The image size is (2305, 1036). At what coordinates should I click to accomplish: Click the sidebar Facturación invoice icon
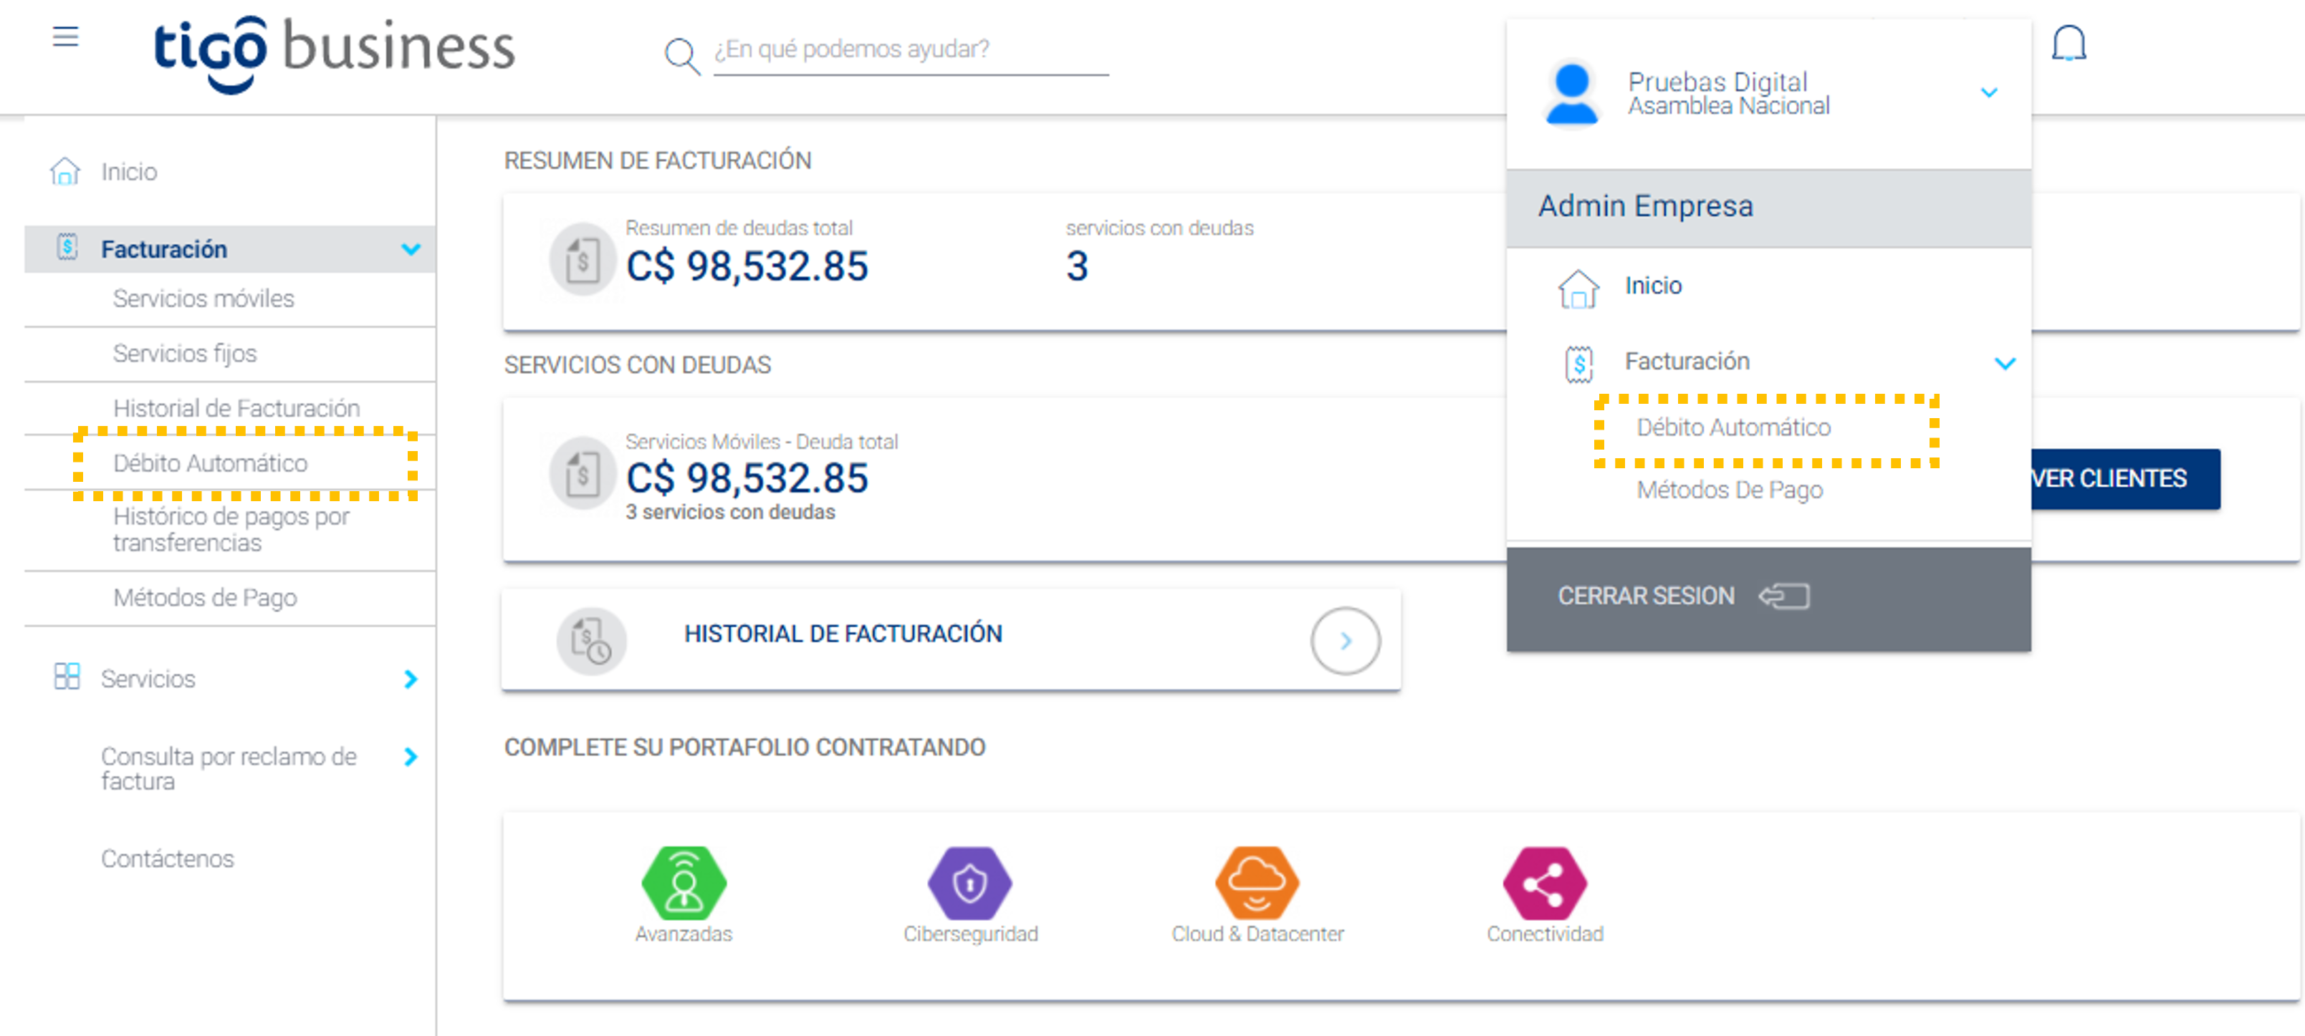click(67, 248)
